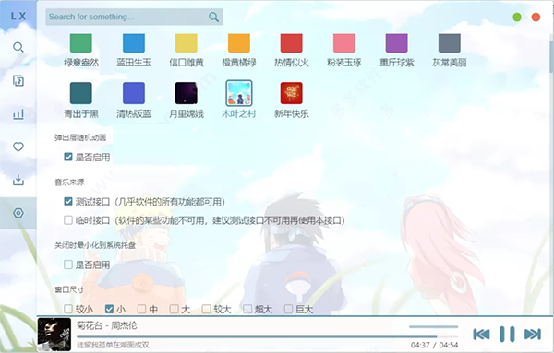This screenshot has width=554, height=353.
Task: Select window size 较大
Action: tap(206, 309)
